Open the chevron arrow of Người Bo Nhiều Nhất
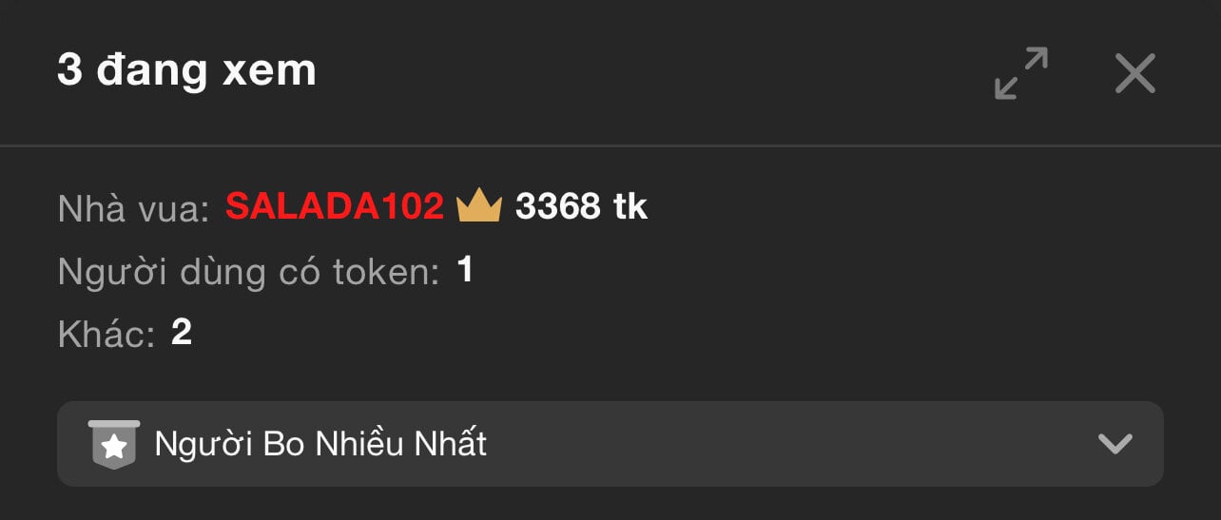Screen dimensions: 1221x520 tap(1114, 444)
